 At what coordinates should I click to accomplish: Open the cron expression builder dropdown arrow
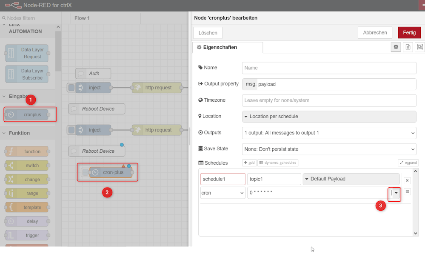[x=396, y=193]
